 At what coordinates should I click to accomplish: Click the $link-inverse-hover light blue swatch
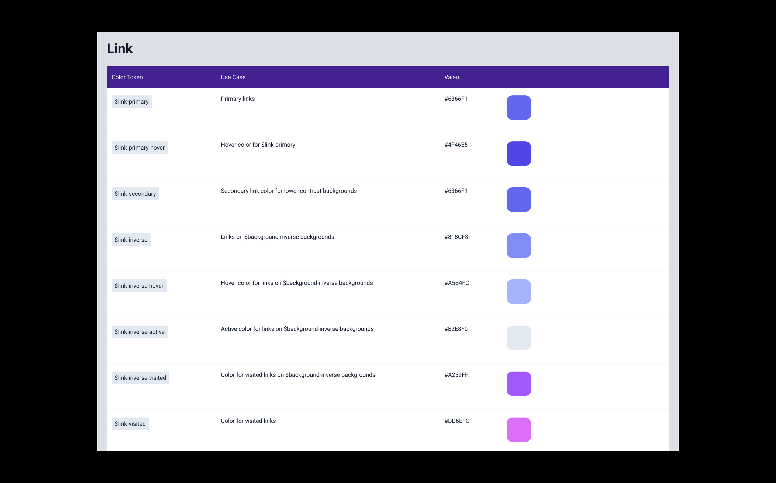518,292
